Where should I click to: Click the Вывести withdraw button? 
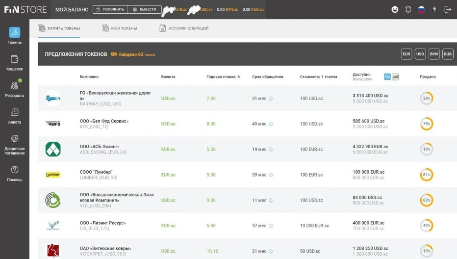point(144,9)
